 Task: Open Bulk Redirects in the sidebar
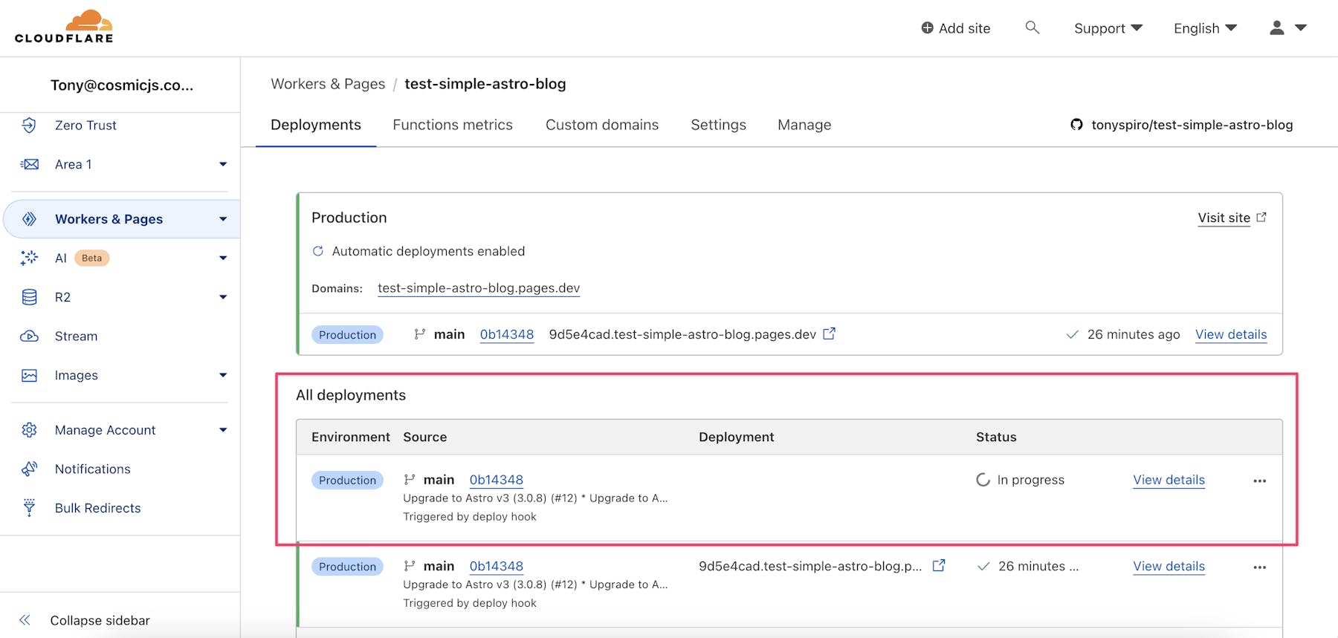pos(98,508)
